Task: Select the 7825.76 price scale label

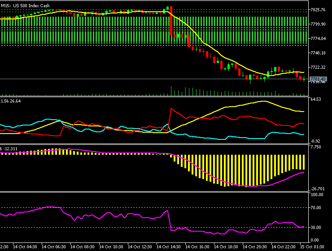Action: pos(318,10)
